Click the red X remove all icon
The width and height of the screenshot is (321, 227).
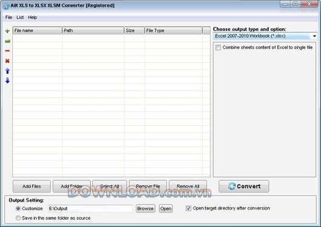7,61
